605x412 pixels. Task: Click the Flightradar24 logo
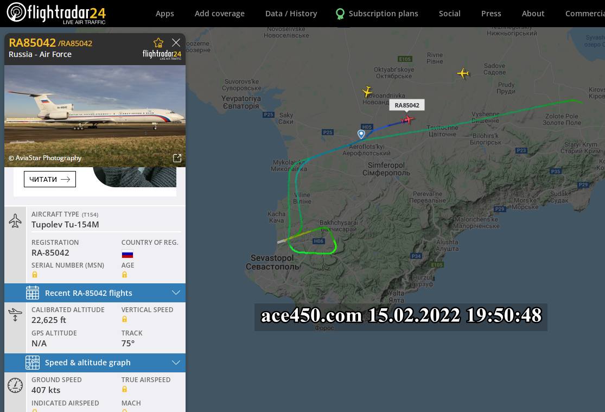click(x=56, y=13)
